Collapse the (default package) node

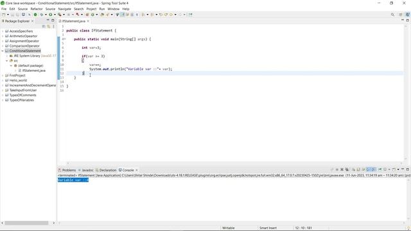tap(12, 65)
